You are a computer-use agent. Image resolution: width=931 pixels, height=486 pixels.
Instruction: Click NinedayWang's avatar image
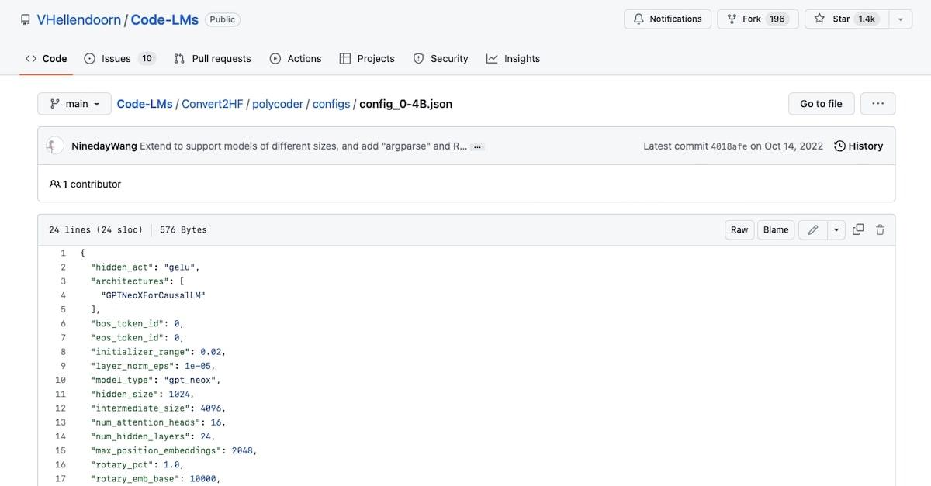coord(54,146)
